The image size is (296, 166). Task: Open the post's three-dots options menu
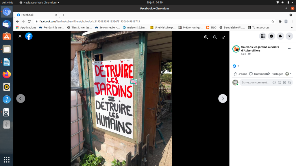point(290,49)
